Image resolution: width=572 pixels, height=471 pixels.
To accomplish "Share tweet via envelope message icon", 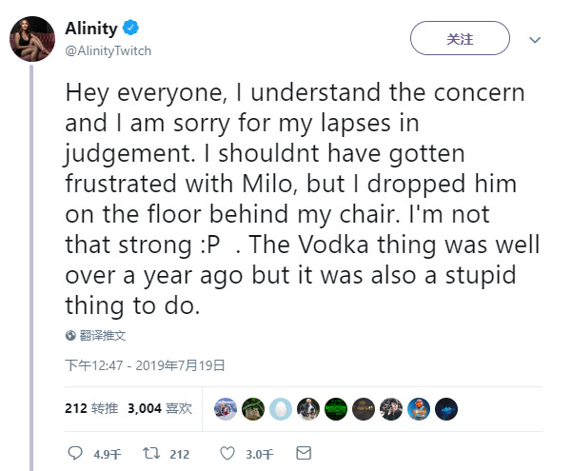I will pyautogui.click(x=304, y=454).
